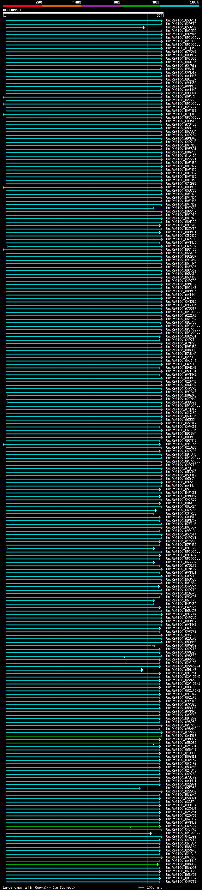Choose the UniRef100_A9NXS5 hit label

(181, 83)
